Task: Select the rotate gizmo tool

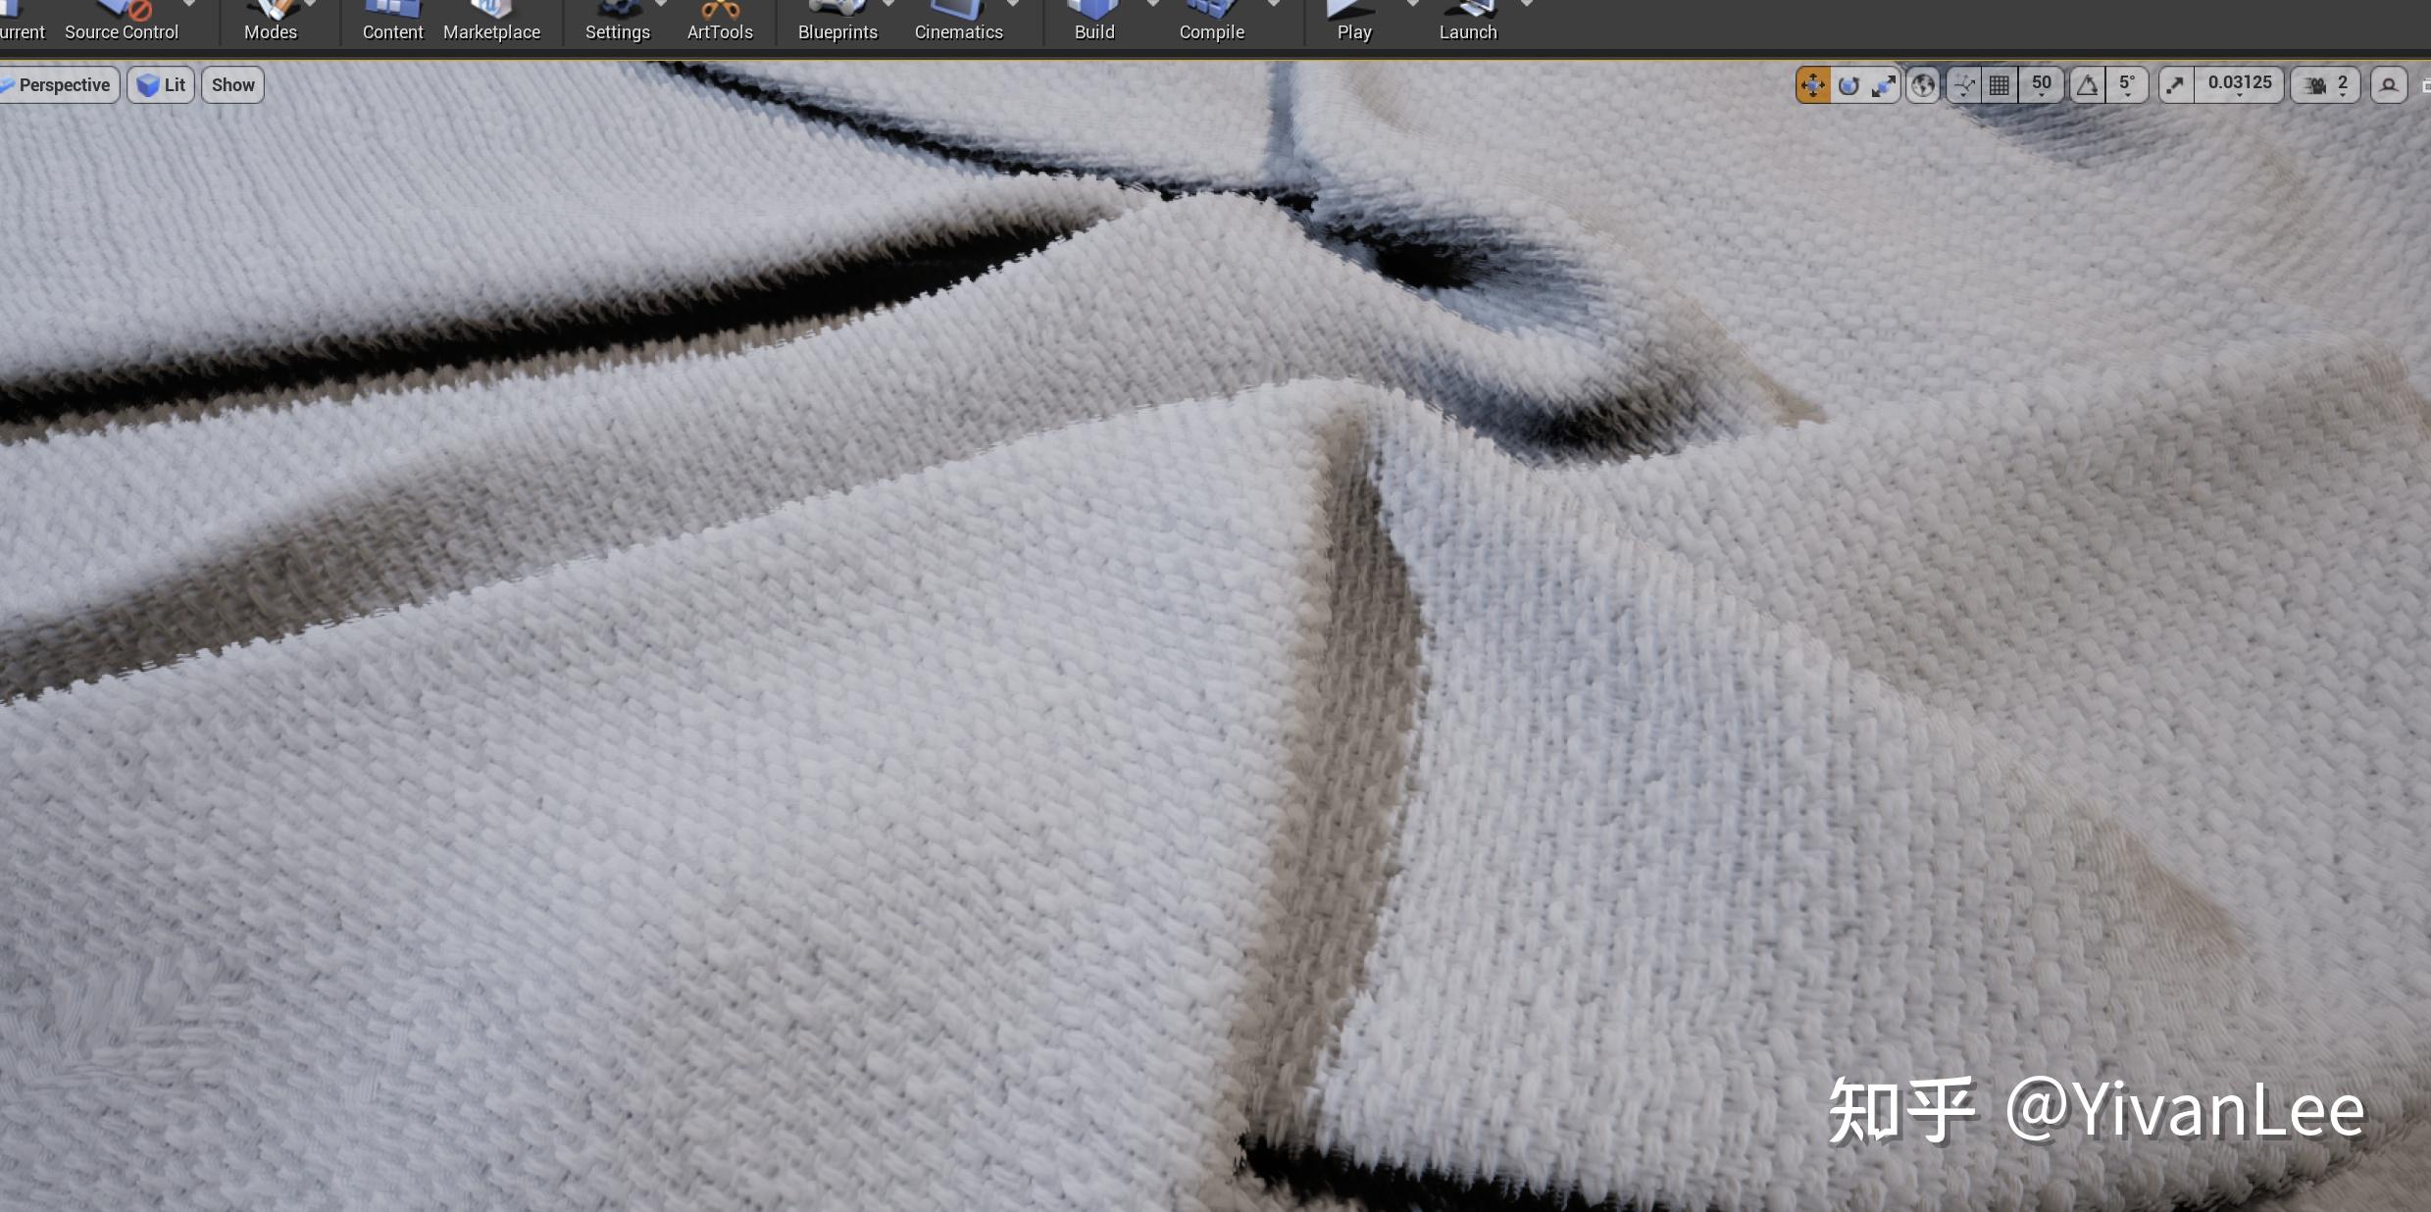Action: point(1849,85)
